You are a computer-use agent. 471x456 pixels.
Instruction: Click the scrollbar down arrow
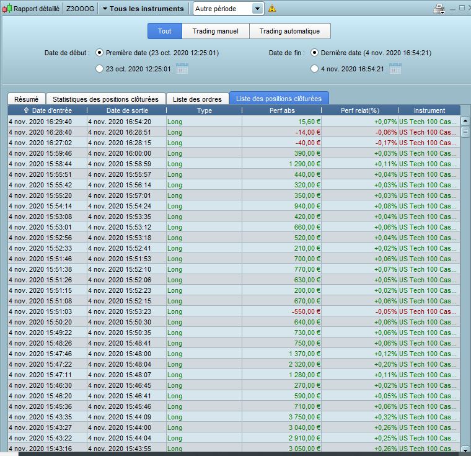coord(465,449)
